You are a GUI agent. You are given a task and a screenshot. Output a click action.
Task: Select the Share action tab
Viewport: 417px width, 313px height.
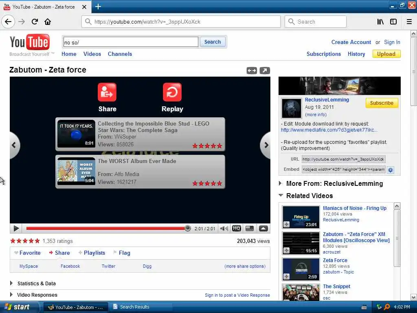click(x=59, y=253)
